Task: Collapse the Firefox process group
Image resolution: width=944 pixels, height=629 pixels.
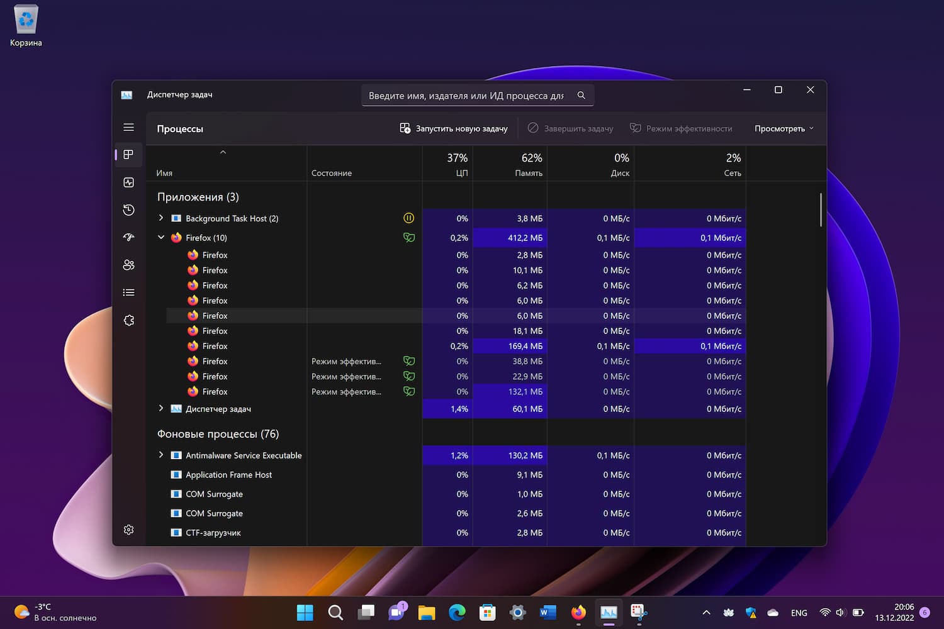Action: click(x=161, y=238)
